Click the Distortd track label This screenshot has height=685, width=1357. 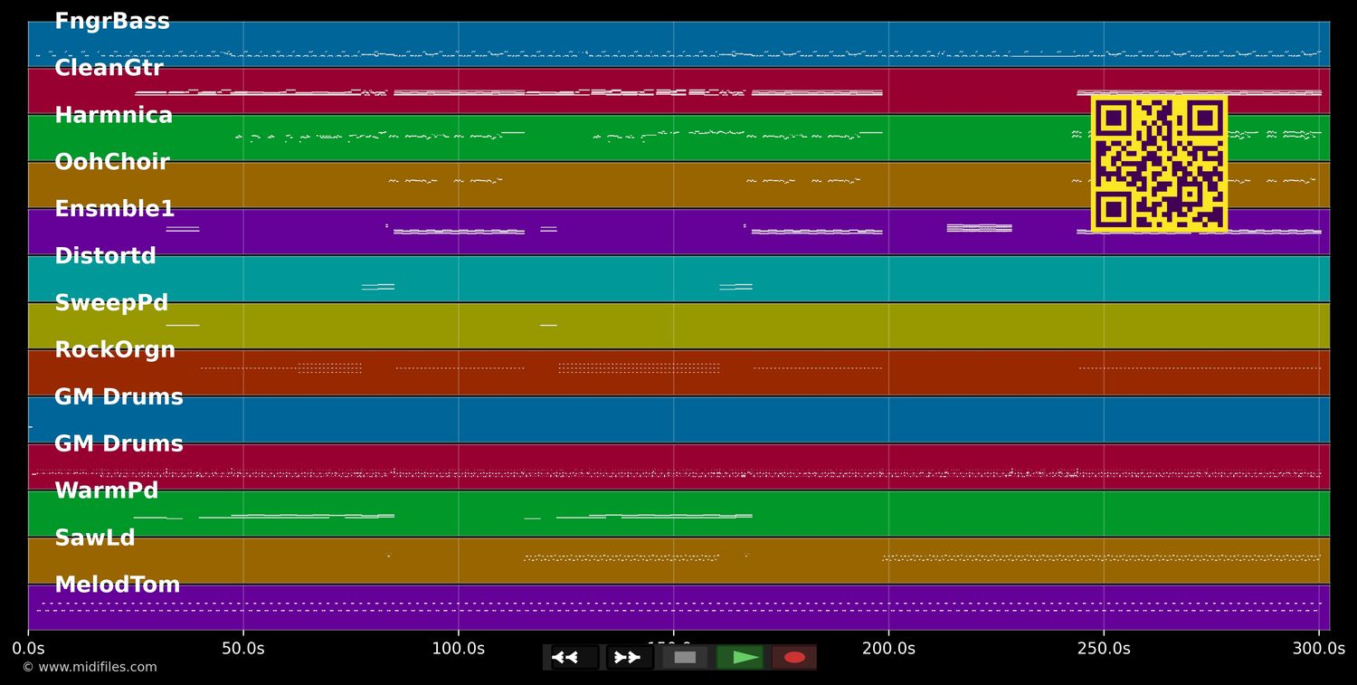(105, 257)
